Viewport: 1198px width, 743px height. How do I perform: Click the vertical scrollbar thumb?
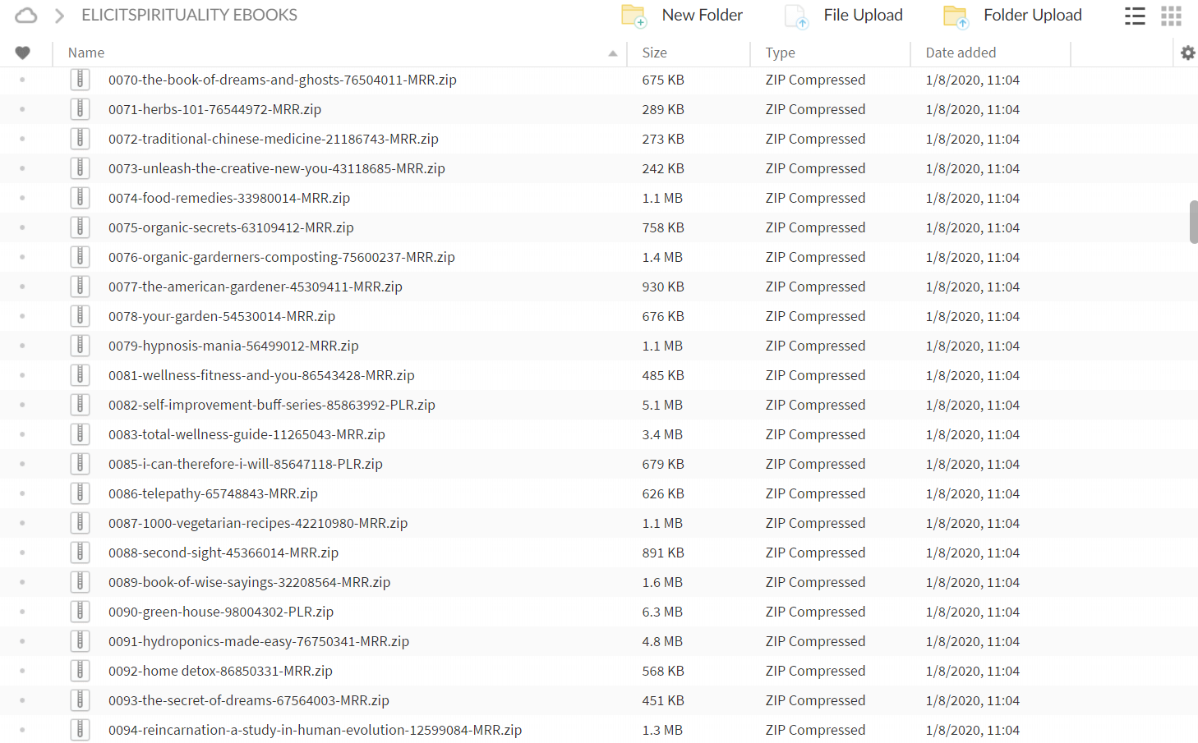click(x=1193, y=222)
